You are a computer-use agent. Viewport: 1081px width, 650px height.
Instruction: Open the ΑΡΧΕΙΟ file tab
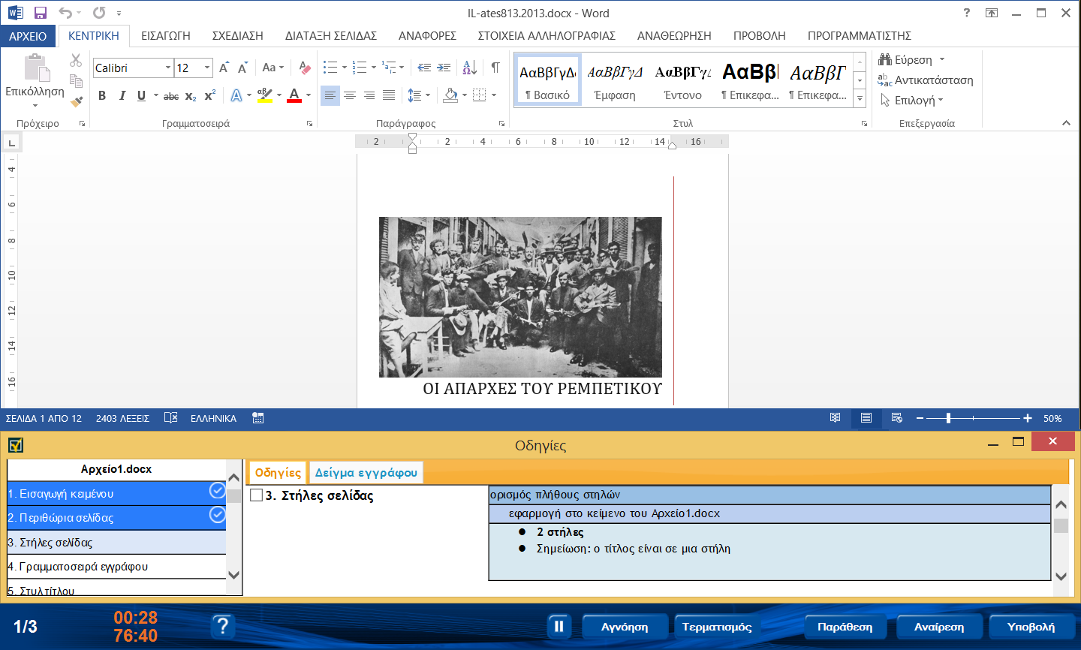click(28, 36)
